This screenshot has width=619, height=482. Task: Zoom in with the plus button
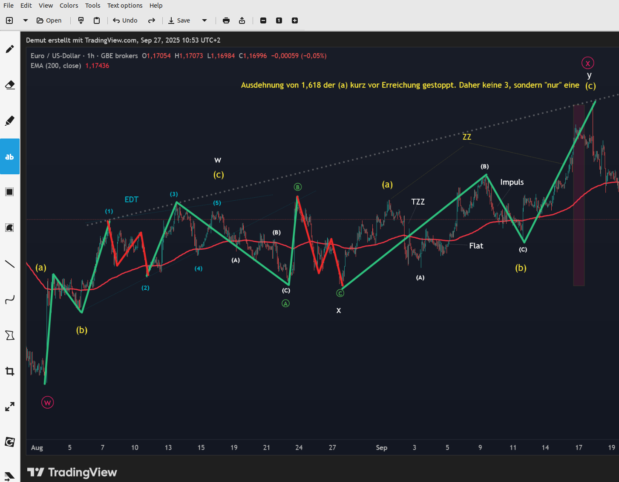click(x=295, y=20)
